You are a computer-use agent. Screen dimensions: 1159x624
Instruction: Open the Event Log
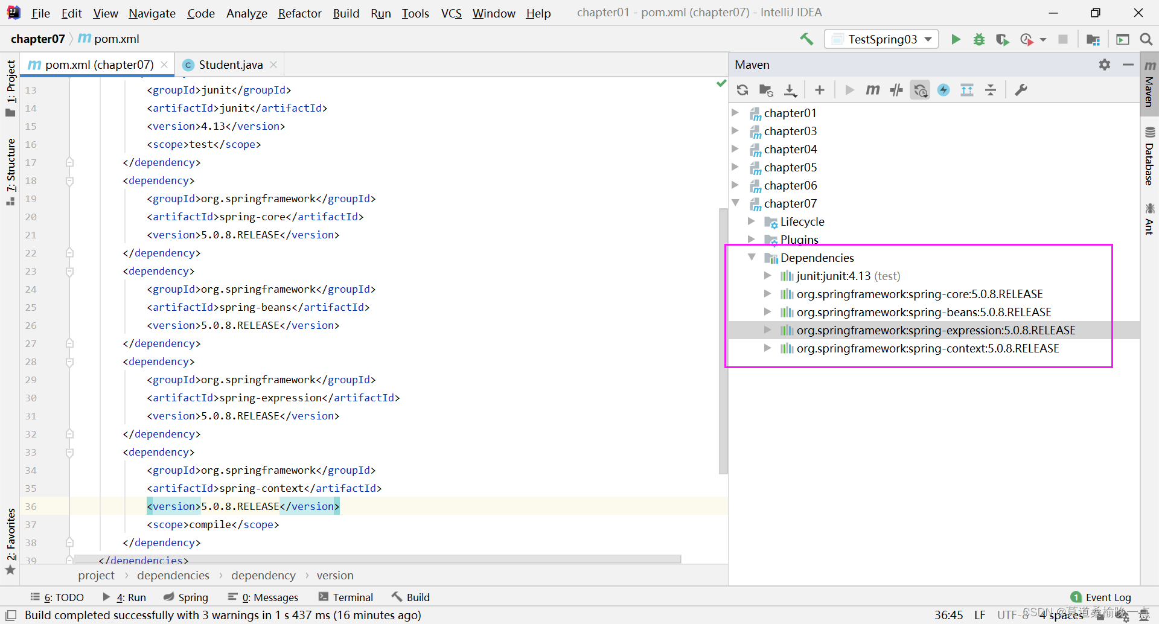1101,597
